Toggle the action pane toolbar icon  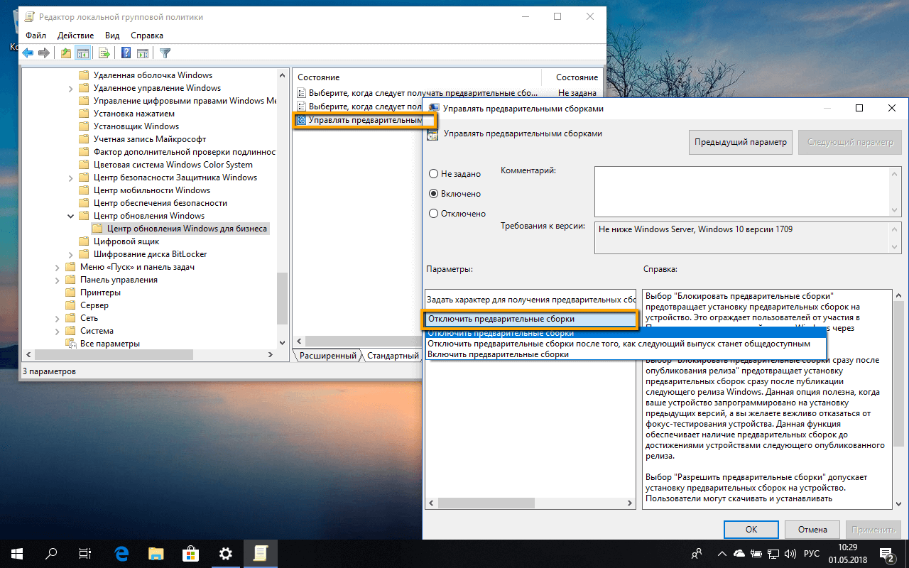tap(143, 53)
